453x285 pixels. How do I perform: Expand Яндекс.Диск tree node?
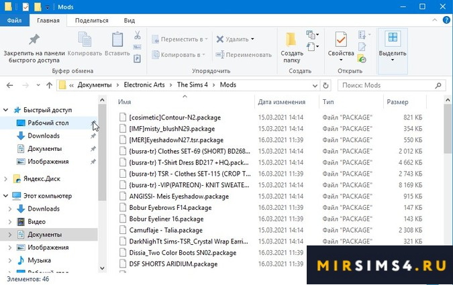[x=5, y=179]
